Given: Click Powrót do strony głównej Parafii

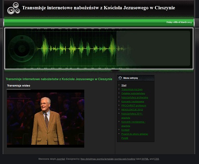Looking at the screenshot, I should [x=135, y=136].
